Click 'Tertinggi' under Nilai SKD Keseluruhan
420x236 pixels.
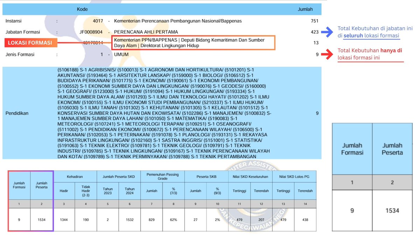coord(239,191)
